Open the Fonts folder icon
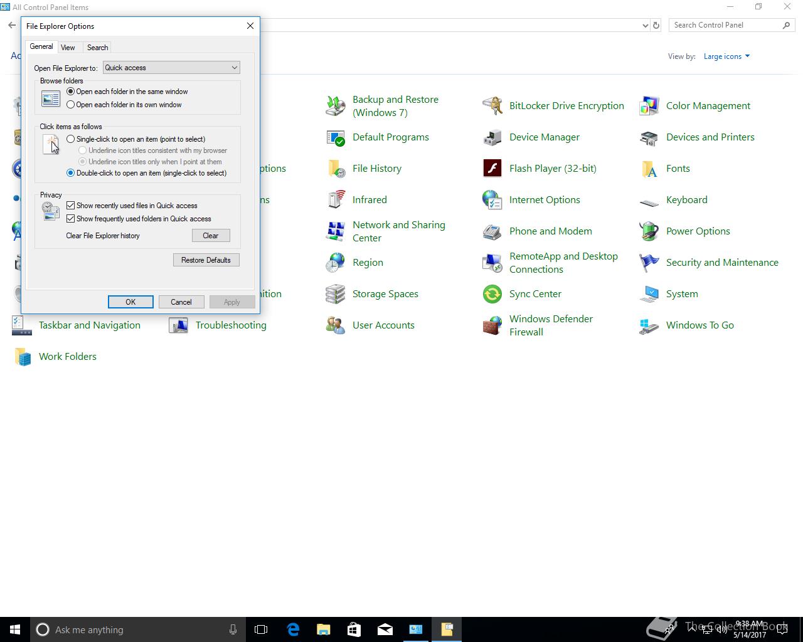The image size is (803, 642). pos(649,169)
